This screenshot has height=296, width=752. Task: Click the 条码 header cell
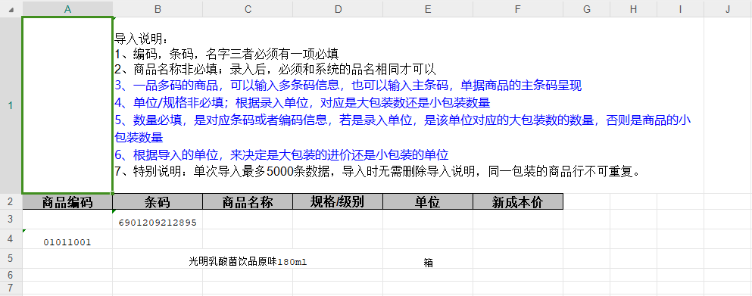click(158, 202)
